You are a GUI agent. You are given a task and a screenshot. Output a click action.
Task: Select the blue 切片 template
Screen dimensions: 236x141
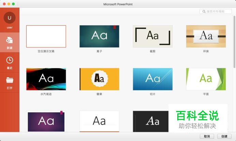153,79
